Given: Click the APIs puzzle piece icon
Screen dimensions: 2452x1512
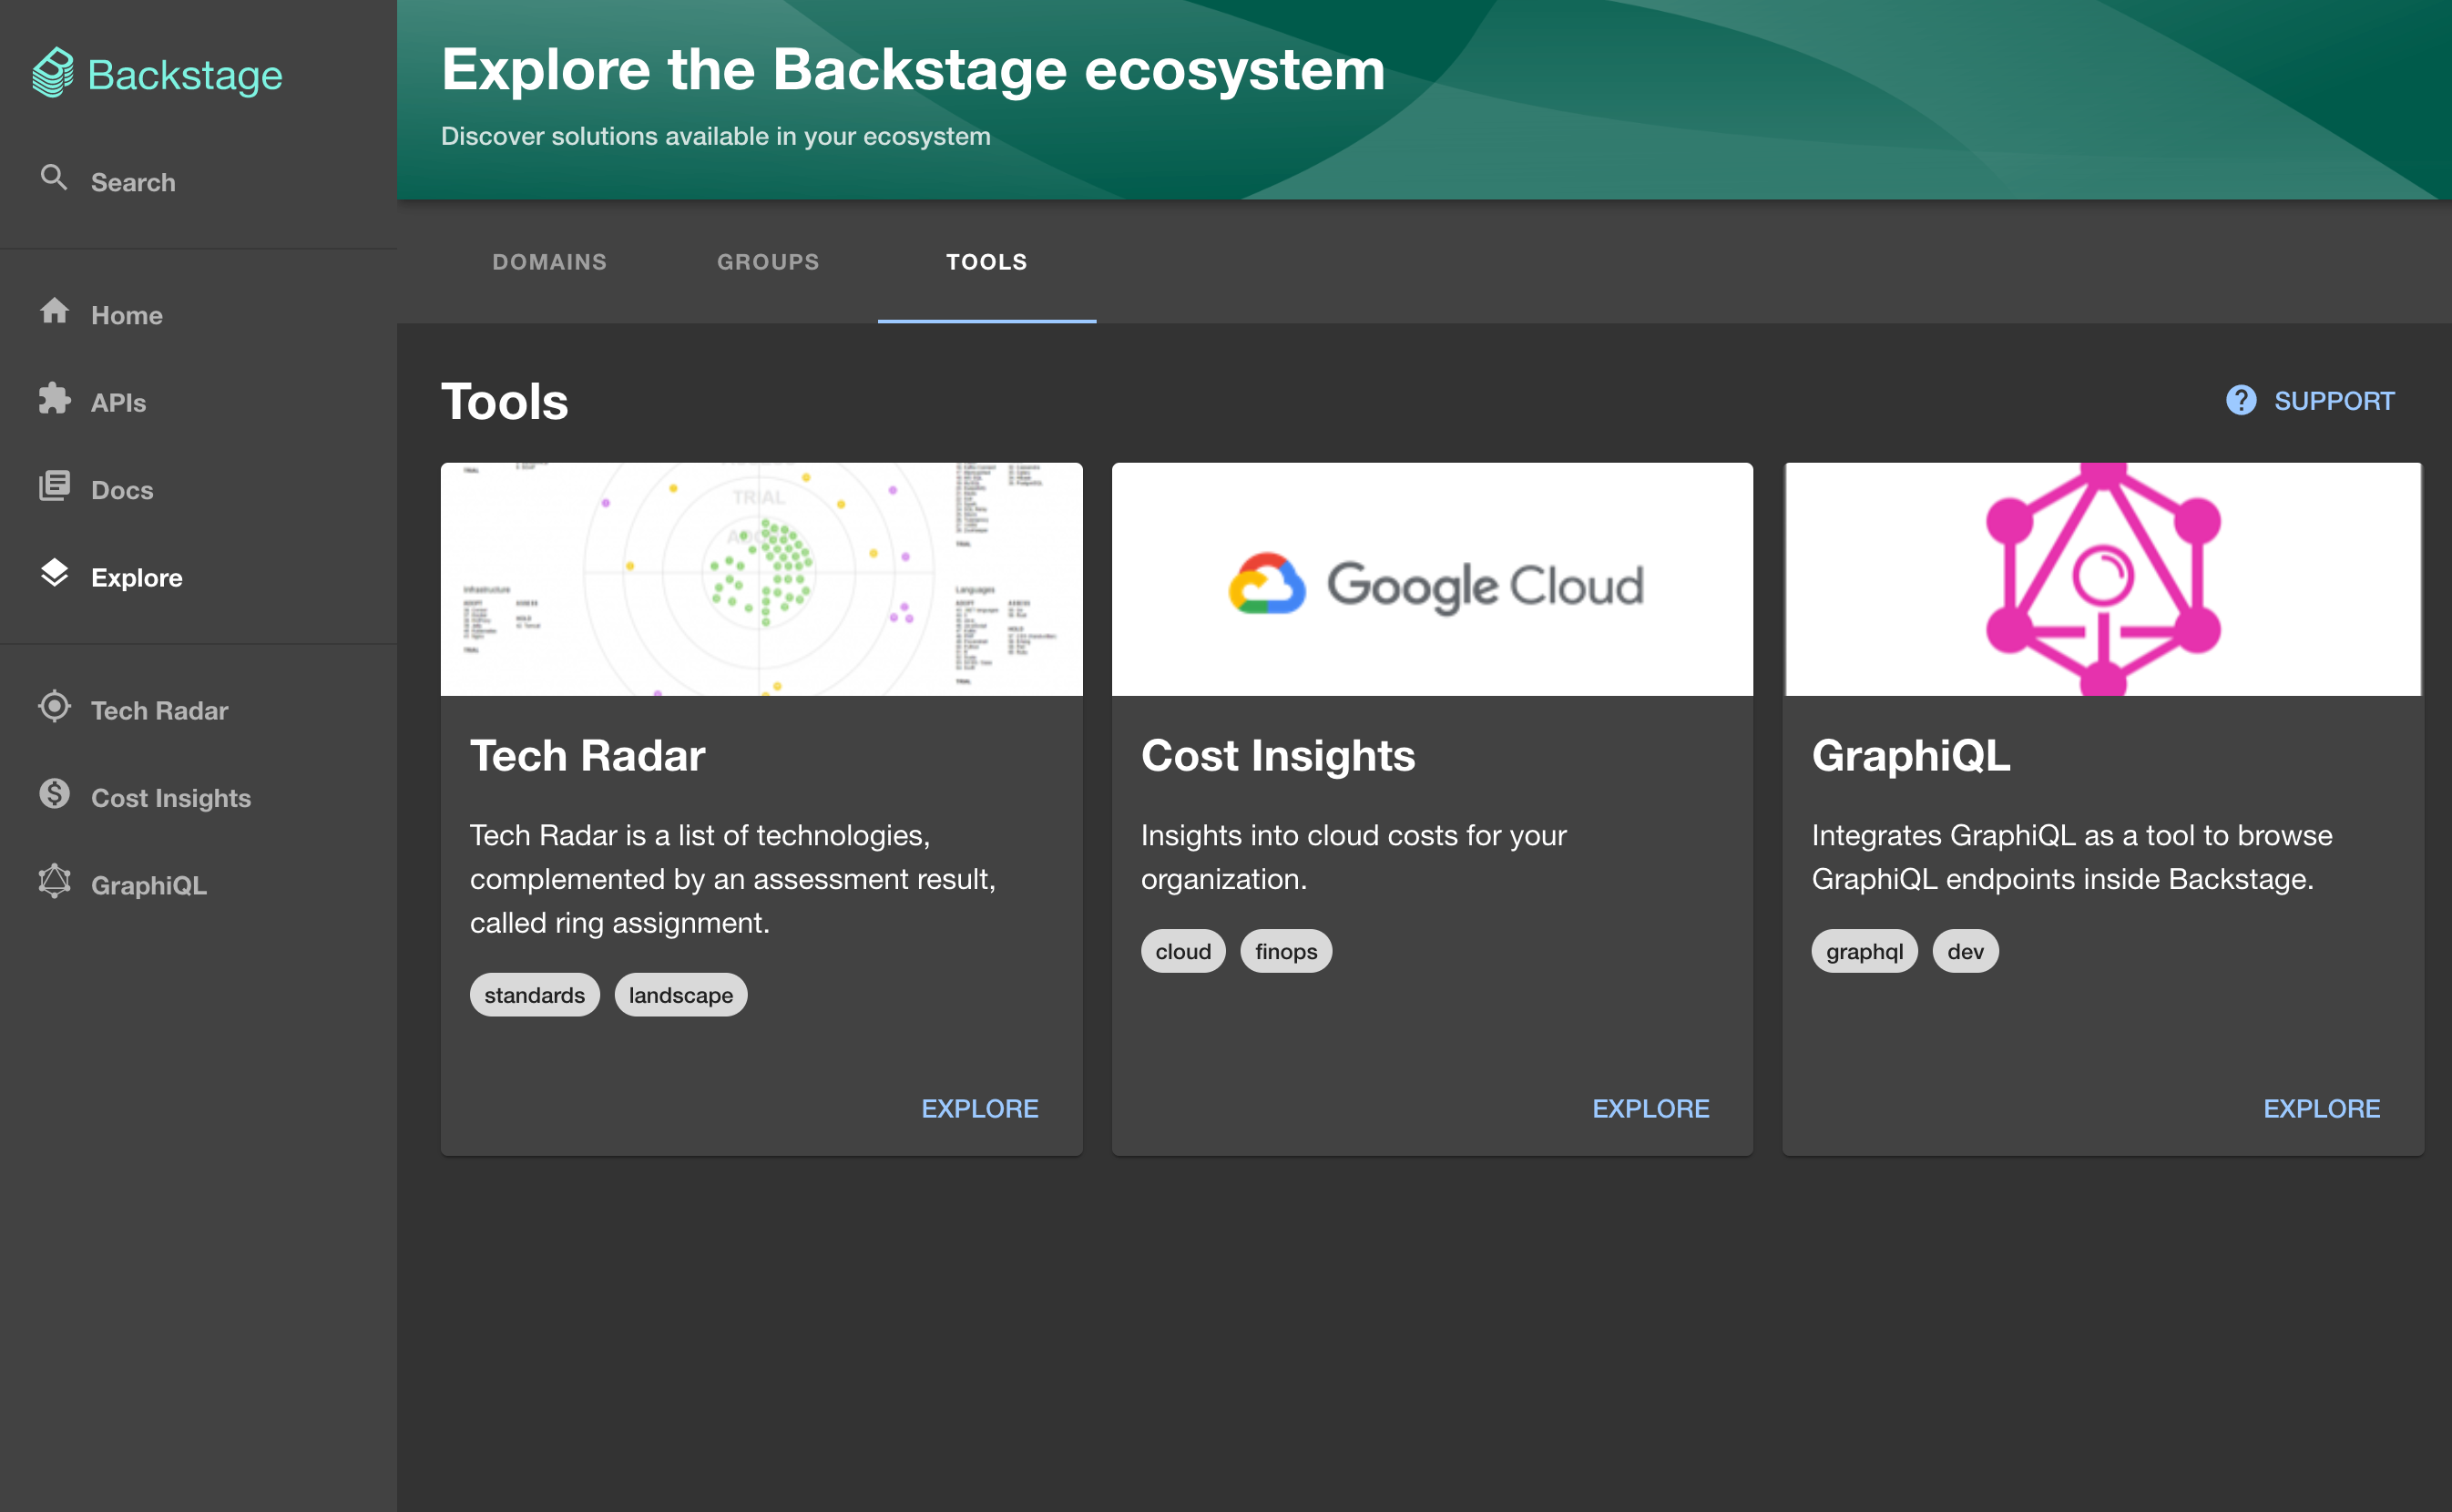Looking at the screenshot, I should coord(54,398).
